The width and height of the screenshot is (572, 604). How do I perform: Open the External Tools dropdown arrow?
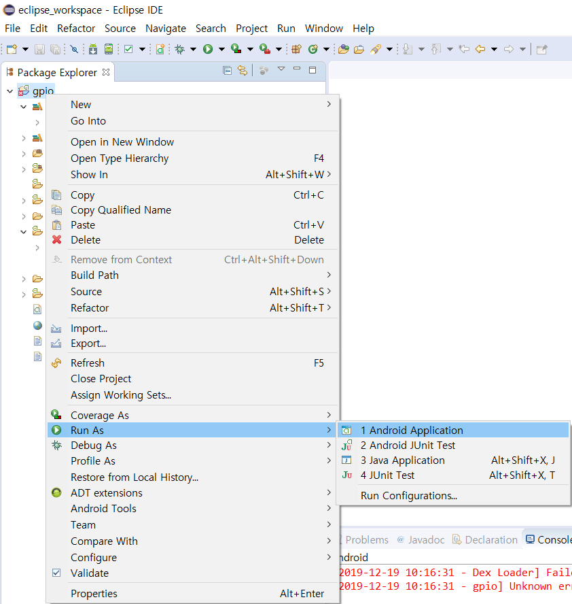279,49
